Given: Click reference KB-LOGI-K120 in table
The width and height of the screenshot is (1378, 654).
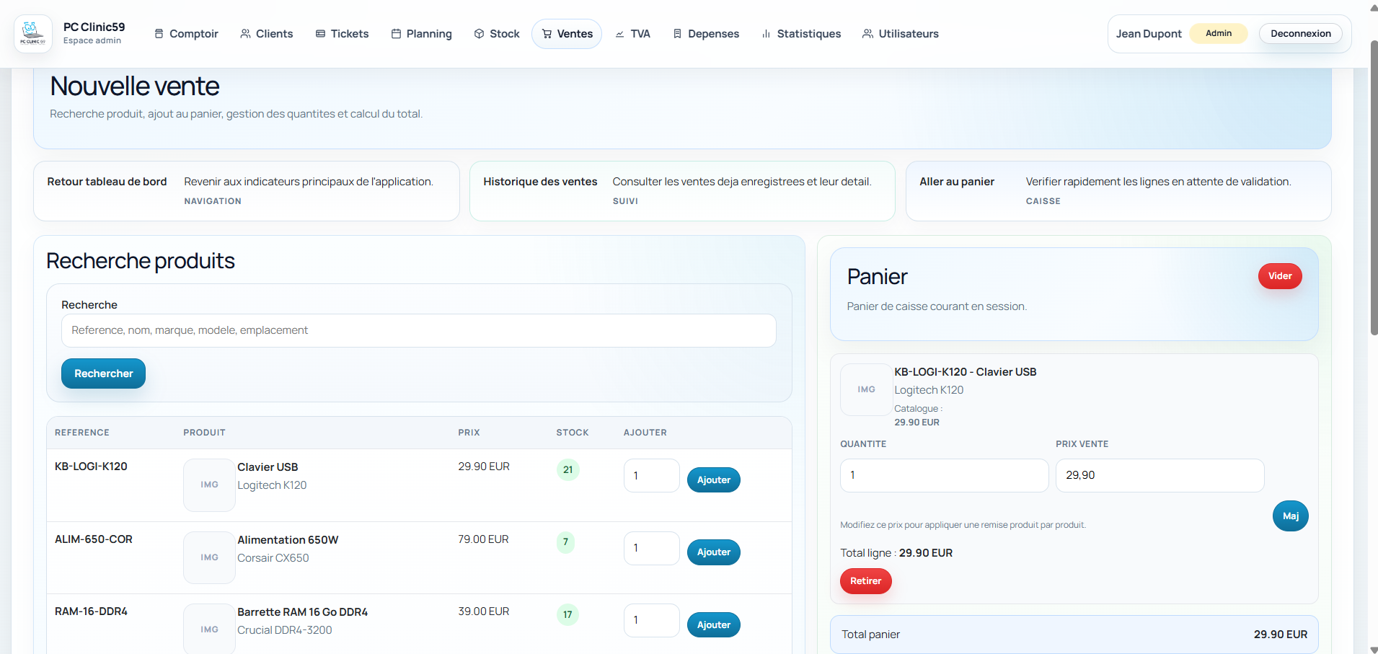Looking at the screenshot, I should (91, 467).
